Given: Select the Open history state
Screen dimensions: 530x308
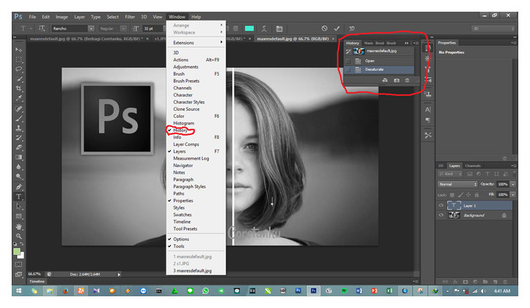Looking at the screenshot, I should pos(379,61).
